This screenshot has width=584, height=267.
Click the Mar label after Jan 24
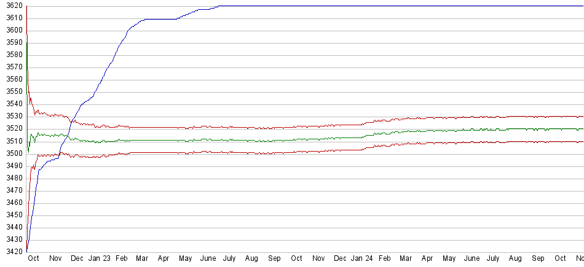coord(406,259)
